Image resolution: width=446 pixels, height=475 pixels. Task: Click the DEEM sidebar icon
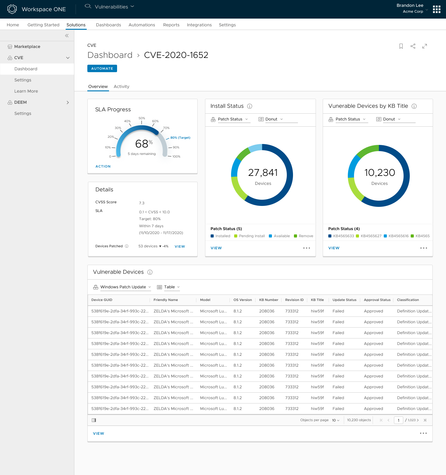pyautogui.click(x=10, y=102)
